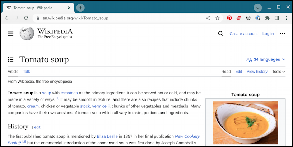Screen dimensions: 293x147
Task: Open the New Cookery Book external link
Action: click(x=187, y=136)
